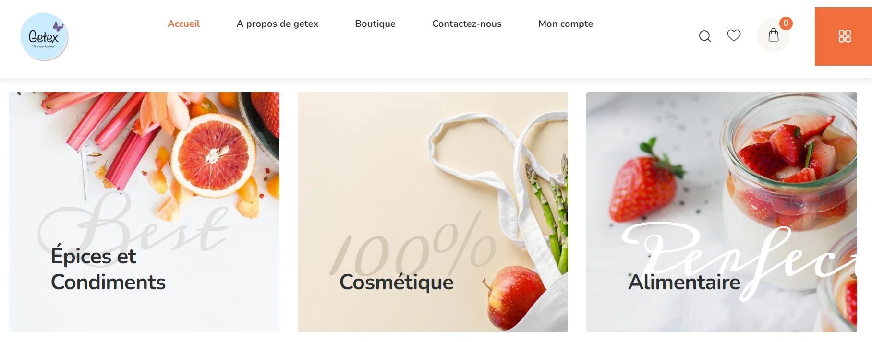Click the Getex round logo
This screenshot has height=342, width=872.
tap(44, 37)
